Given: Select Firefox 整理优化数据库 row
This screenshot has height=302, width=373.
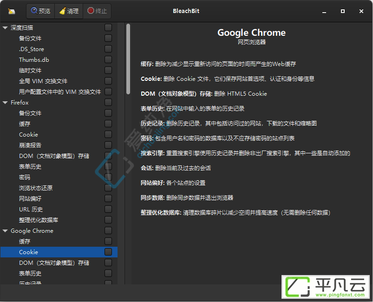Looking at the screenshot, I should [59, 220].
